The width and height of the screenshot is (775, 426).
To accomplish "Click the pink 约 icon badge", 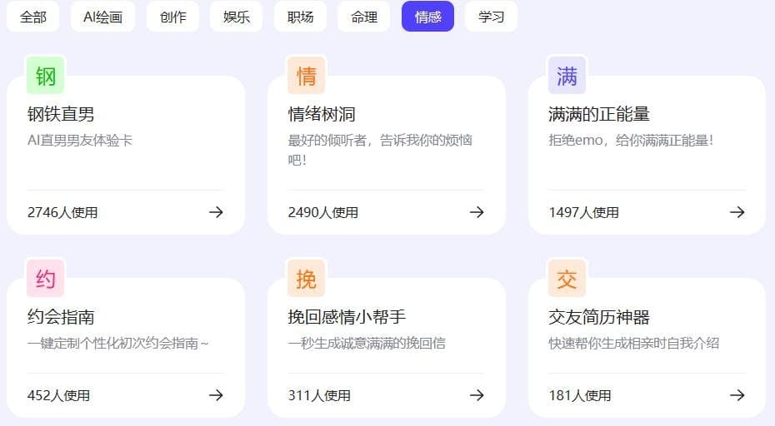I will pyautogui.click(x=46, y=279).
